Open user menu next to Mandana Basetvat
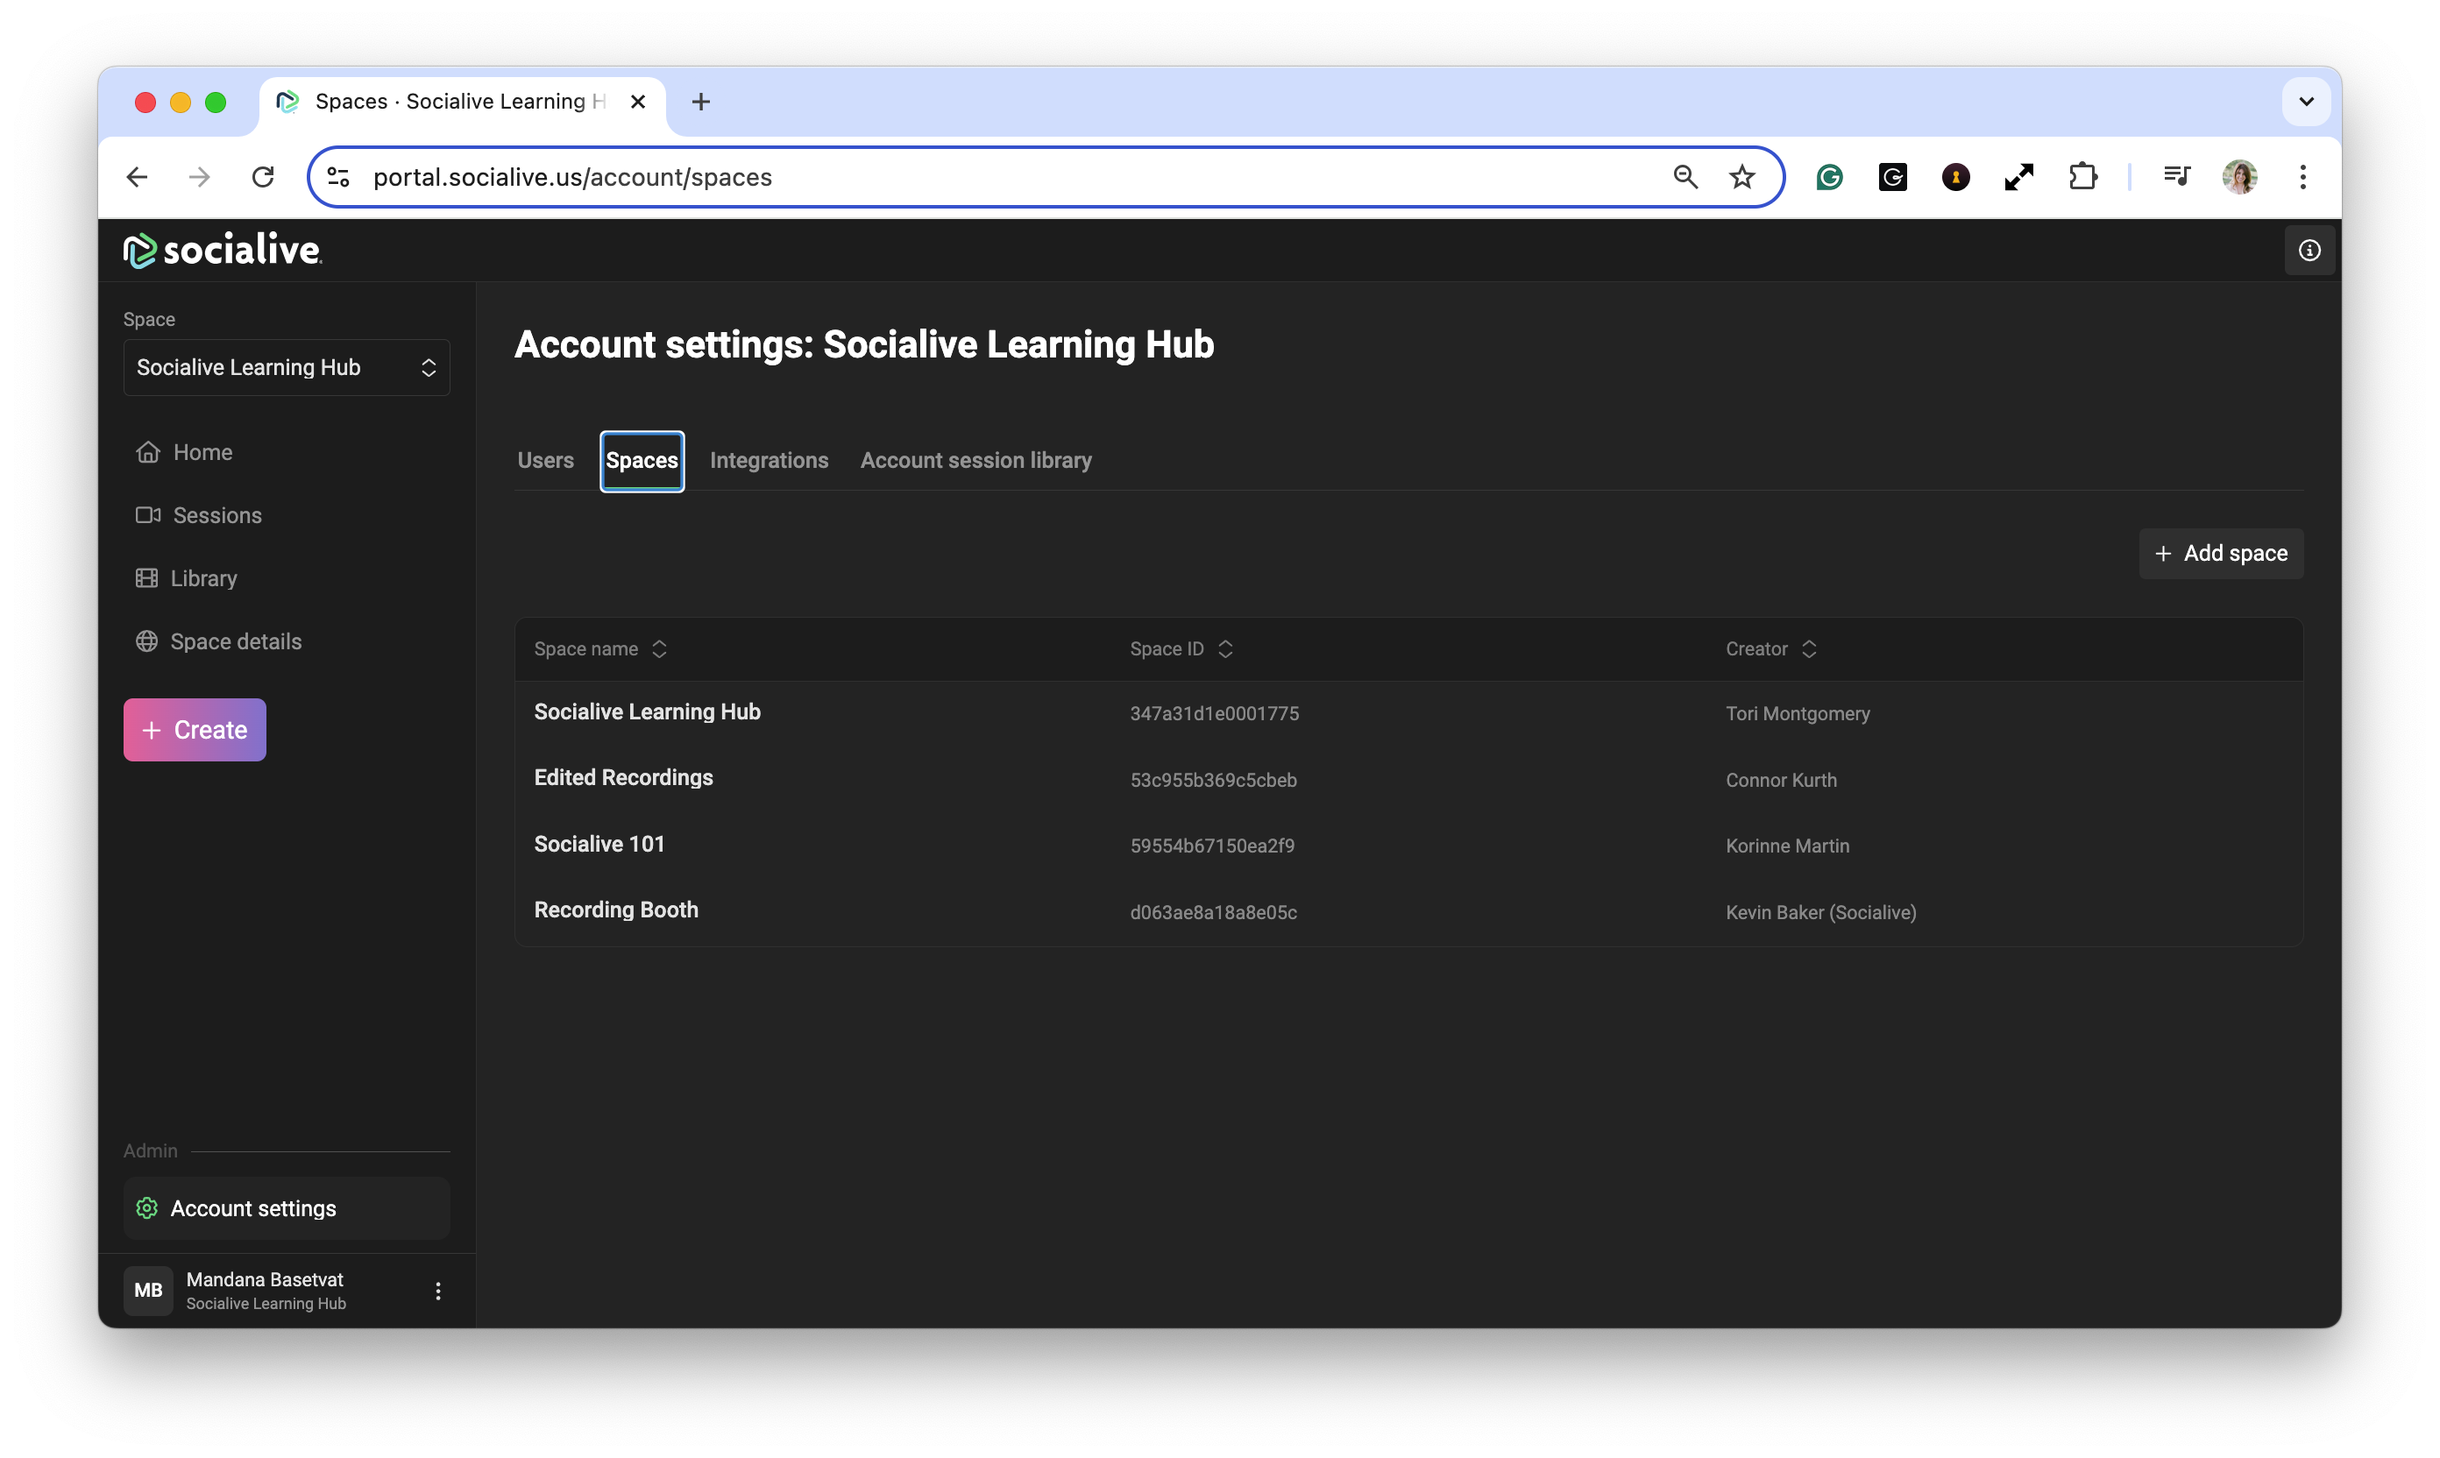 tap(438, 1291)
